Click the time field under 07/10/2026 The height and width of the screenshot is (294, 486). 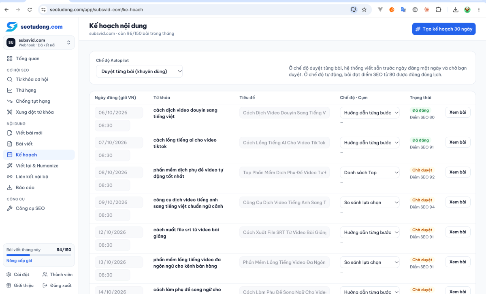(x=112, y=155)
